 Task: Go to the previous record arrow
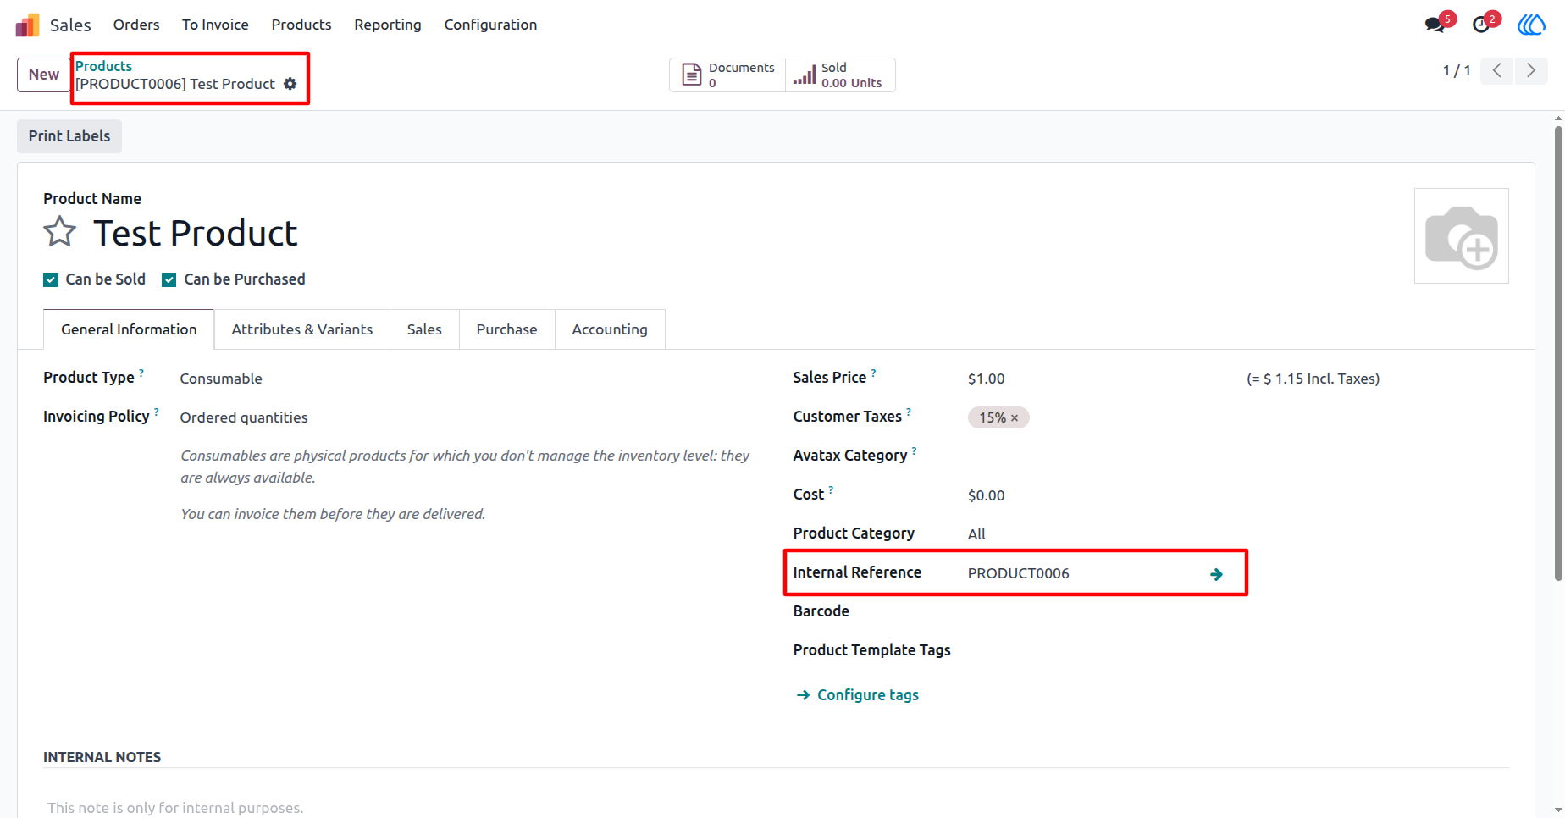[x=1497, y=70]
